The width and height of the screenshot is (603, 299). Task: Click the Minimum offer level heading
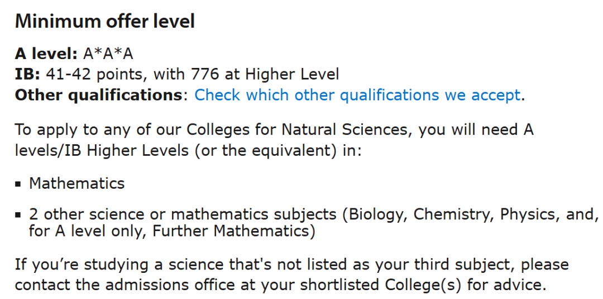104,21
